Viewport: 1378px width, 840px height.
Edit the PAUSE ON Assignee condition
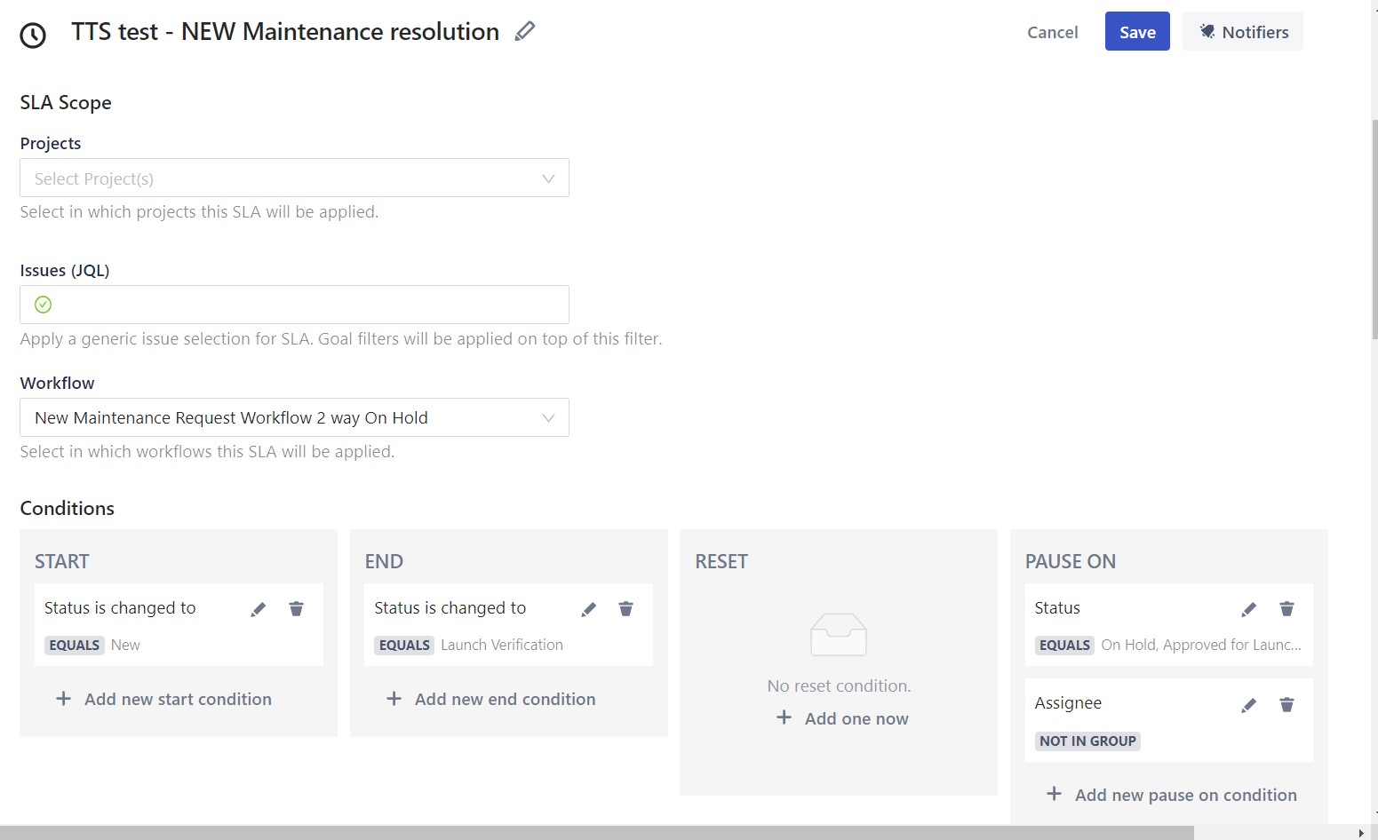pyautogui.click(x=1248, y=705)
